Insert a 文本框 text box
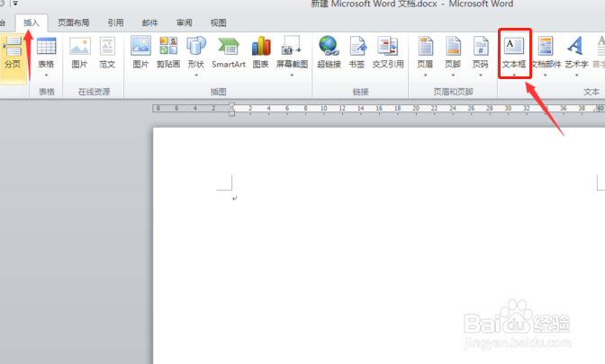 point(514,53)
